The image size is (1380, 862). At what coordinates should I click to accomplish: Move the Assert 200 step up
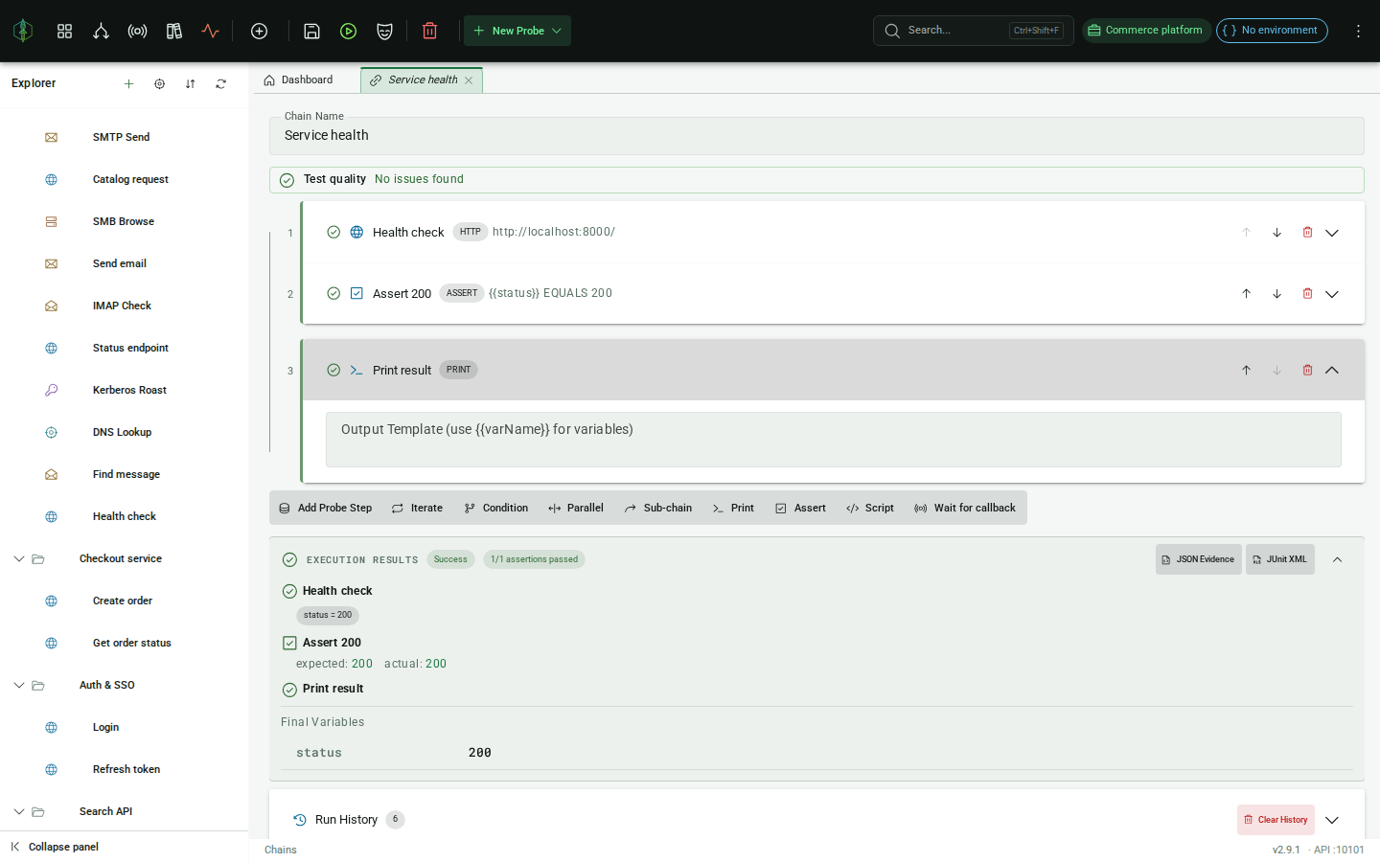pyautogui.click(x=1246, y=293)
